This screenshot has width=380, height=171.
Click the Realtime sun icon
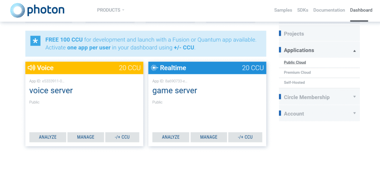154,68
